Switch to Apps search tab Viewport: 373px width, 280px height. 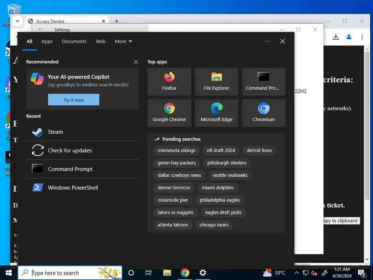click(47, 42)
